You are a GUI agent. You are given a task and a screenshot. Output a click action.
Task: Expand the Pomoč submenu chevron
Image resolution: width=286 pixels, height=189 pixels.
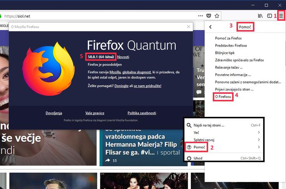(x=259, y=147)
